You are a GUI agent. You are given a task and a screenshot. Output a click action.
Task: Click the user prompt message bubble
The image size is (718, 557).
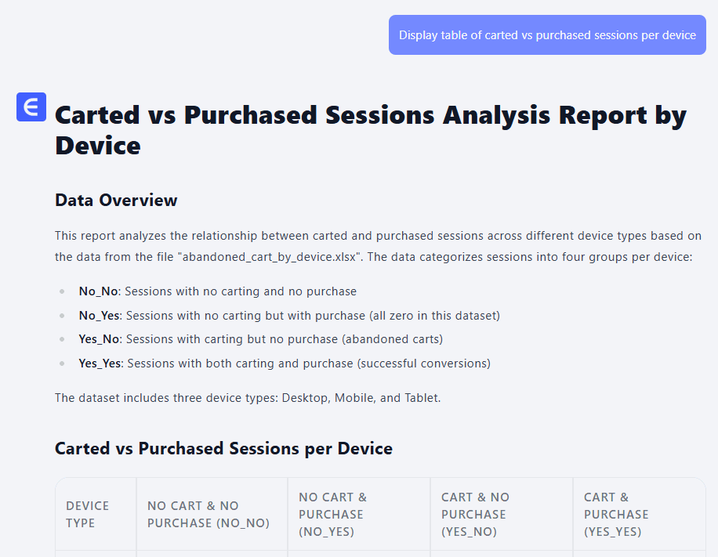[547, 35]
